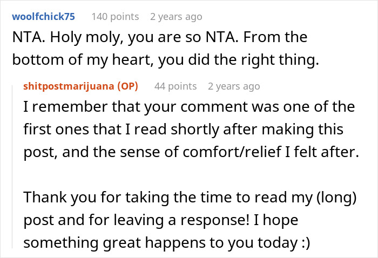Click the 44 points score
Viewport: 378px width, 258px height.
point(175,86)
